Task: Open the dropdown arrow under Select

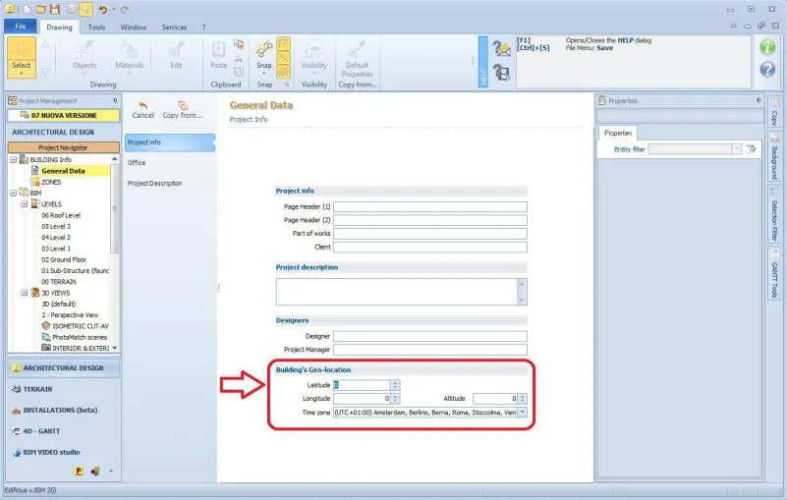Action: (21, 74)
